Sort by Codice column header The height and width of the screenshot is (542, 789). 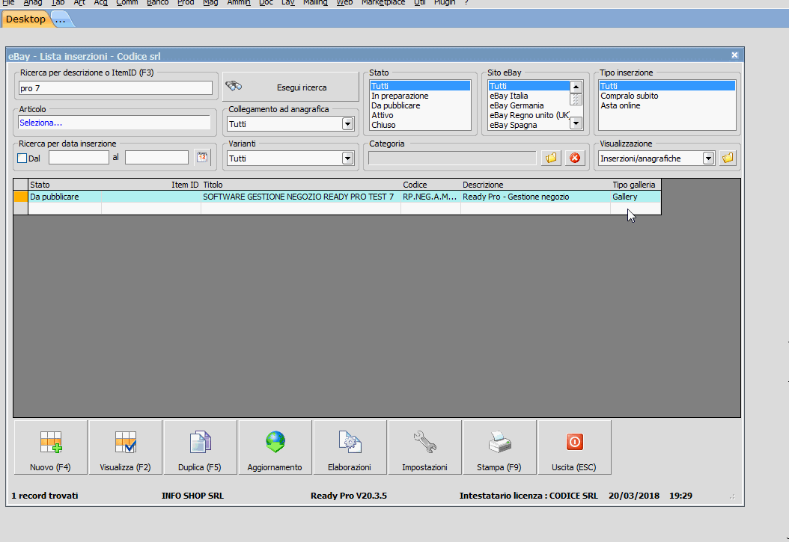(430, 185)
